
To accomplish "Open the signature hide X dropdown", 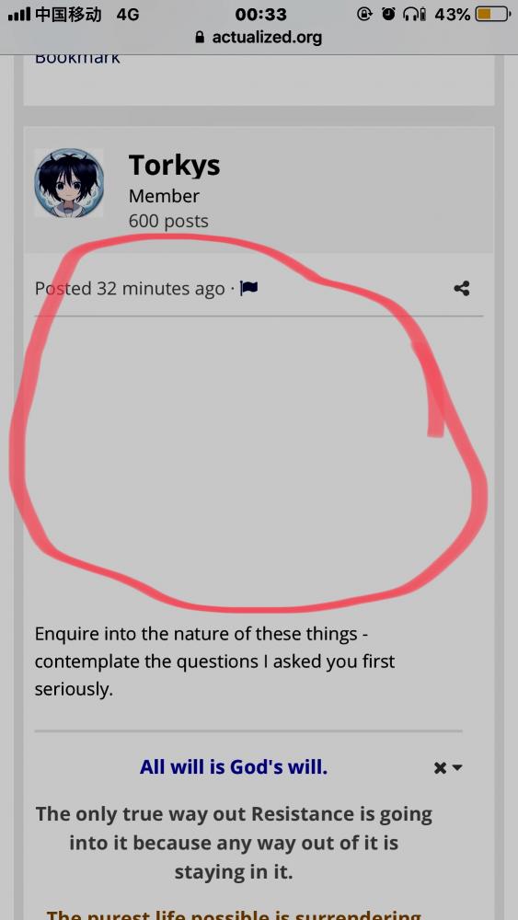I will [x=447, y=768].
